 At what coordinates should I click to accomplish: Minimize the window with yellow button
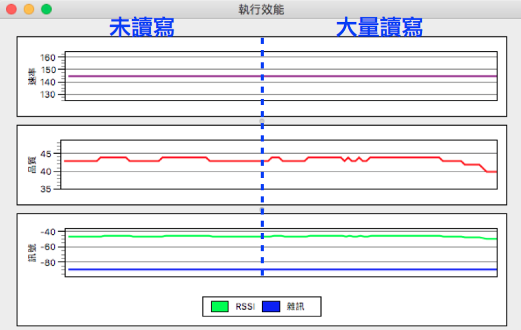point(28,10)
